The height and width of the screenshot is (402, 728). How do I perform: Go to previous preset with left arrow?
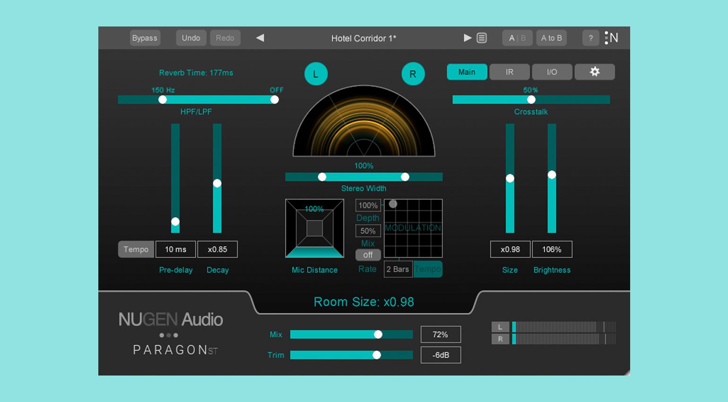(x=260, y=38)
